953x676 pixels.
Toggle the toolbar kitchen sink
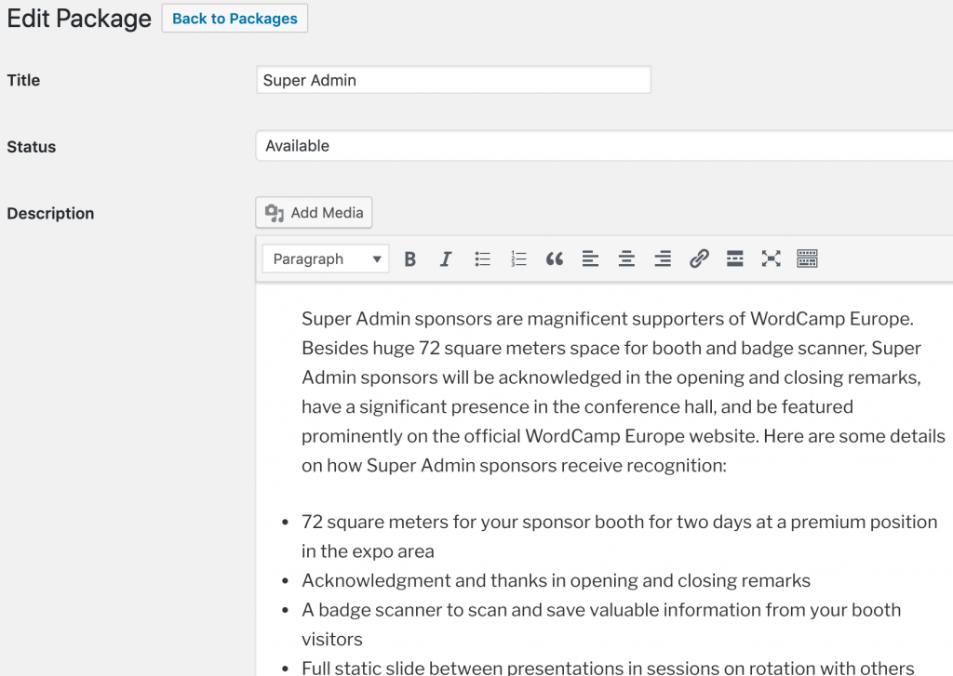click(x=807, y=259)
